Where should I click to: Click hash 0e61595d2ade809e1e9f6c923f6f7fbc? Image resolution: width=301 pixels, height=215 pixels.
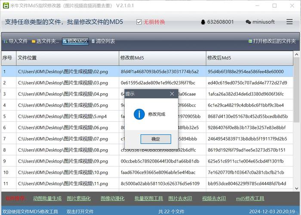coord(158,83)
